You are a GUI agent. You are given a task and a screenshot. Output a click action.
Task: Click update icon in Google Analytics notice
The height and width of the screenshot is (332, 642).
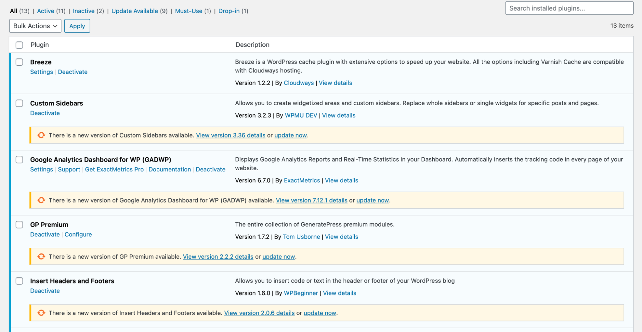coord(41,200)
